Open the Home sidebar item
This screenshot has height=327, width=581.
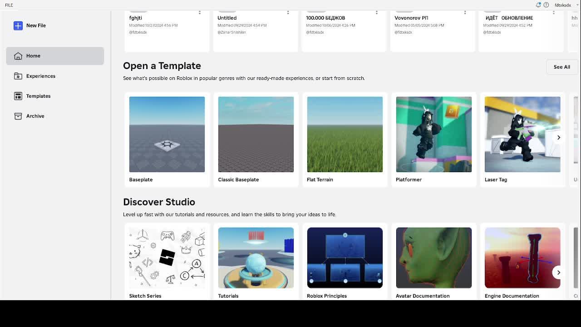[55, 56]
